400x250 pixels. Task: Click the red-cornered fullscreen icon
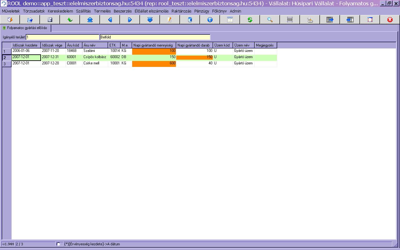[x=370, y=20]
